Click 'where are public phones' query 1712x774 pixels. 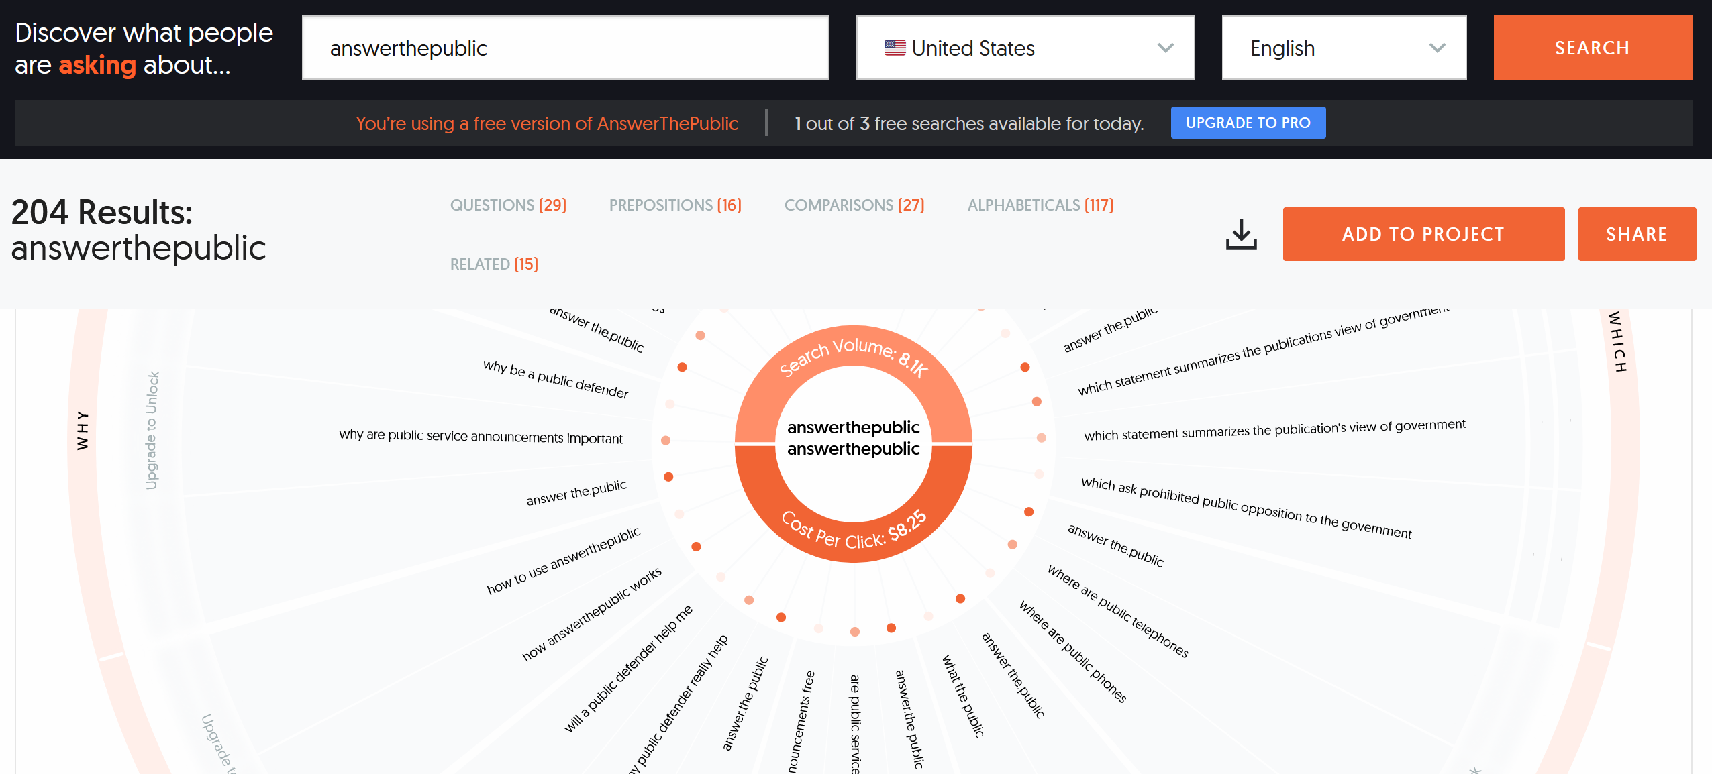[x=1072, y=651]
